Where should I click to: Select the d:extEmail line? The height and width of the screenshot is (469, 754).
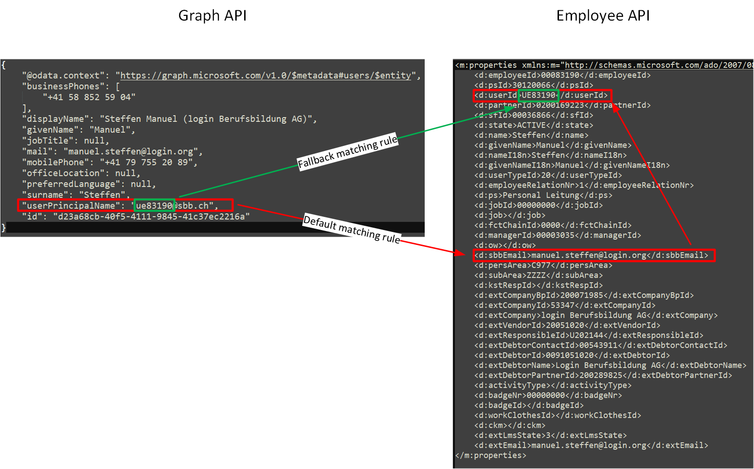591,446
